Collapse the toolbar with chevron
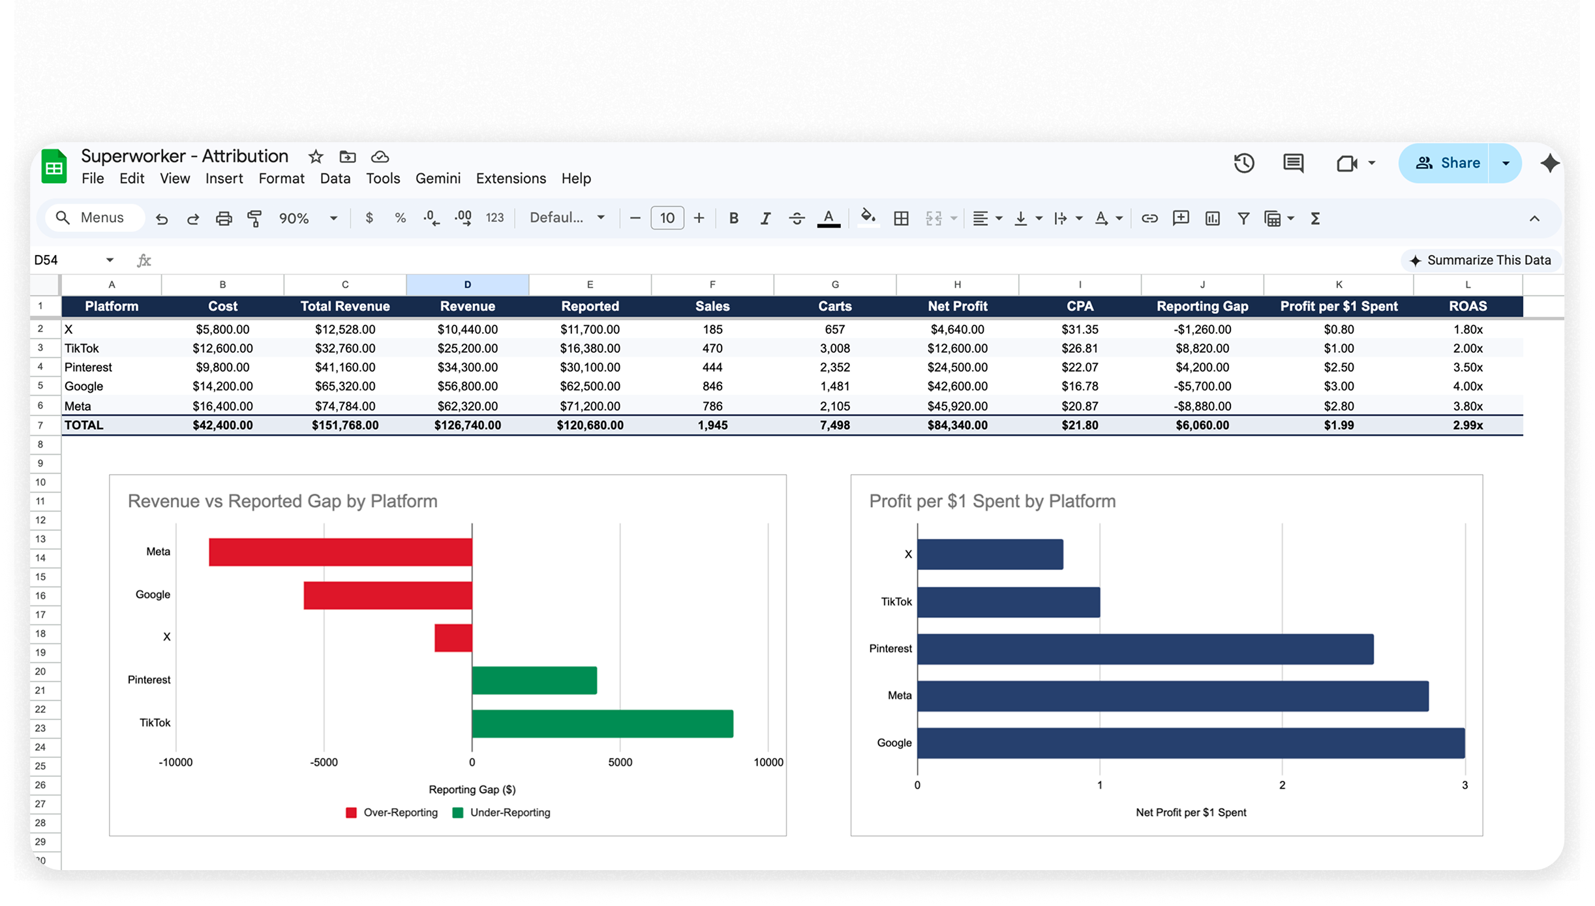 coord(1534,219)
